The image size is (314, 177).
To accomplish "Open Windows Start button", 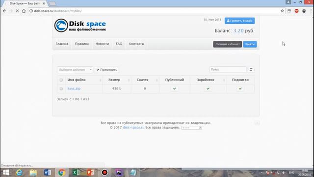I will coord(6,173).
